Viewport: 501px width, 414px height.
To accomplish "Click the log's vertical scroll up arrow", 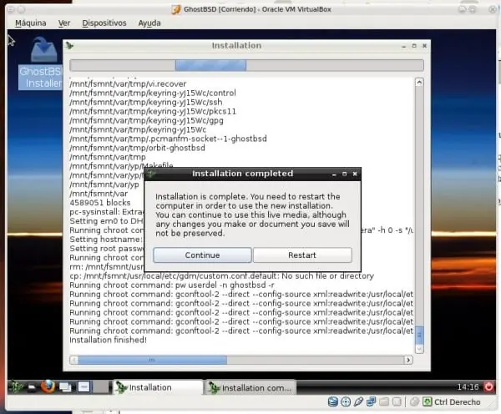I will coord(419,83).
